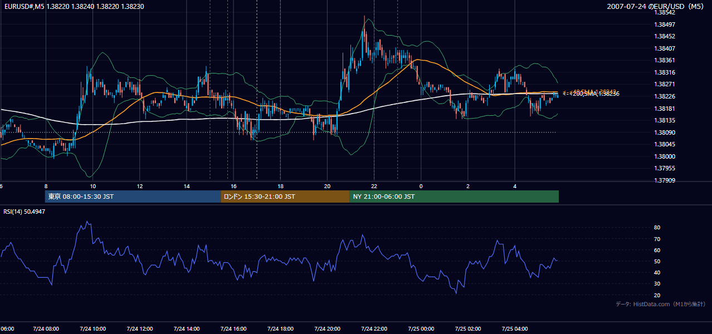712x334 pixels.
Task: Click the 7/24 08:00 bottom time label
Action: [x=46, y=329]
